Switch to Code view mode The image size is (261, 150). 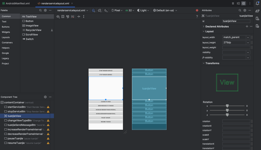coord(233,3)
